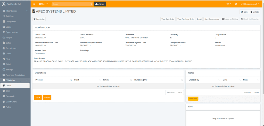Open Gantt Chart under Workflow

pos(11,102)
